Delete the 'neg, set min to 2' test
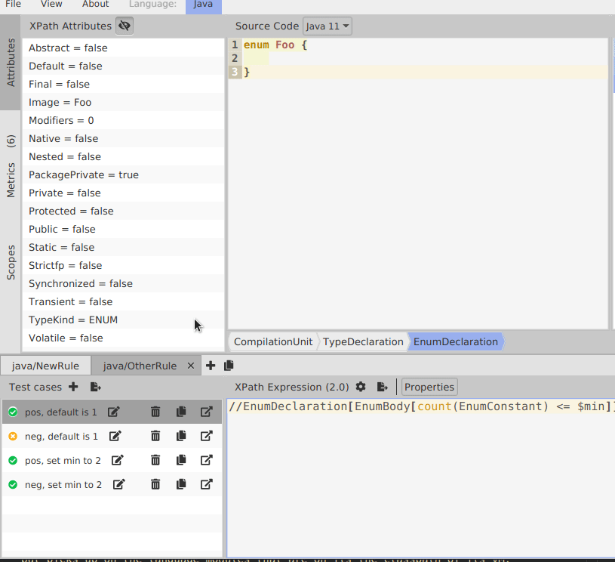The height and width of the screenshot is (562, 615). click(155, 484)
